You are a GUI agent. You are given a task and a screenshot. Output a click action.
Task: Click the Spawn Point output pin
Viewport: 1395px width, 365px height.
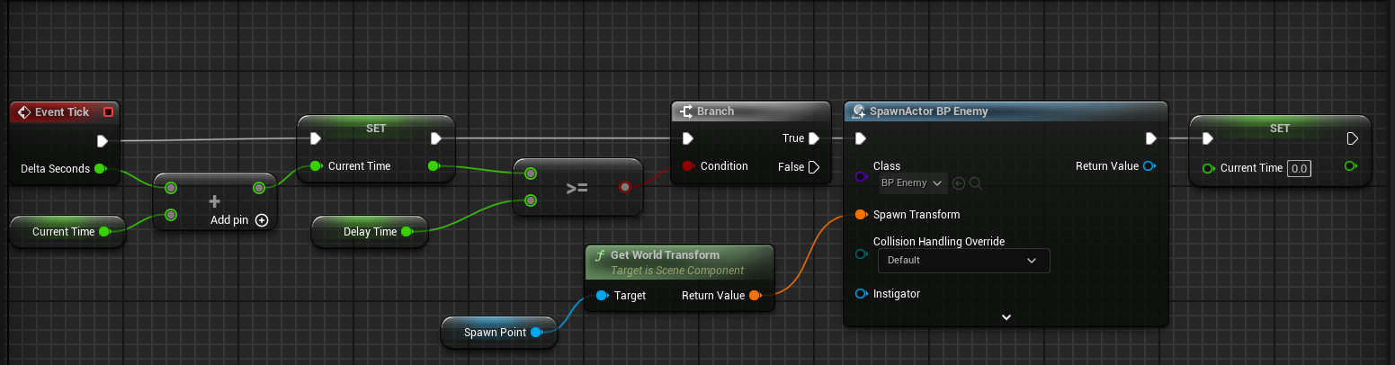[x=536, y=333]
